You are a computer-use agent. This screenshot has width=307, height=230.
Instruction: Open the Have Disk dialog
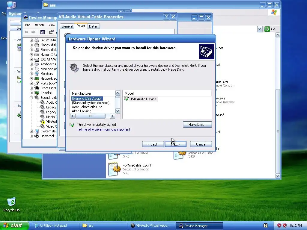[x=197, y=125]
